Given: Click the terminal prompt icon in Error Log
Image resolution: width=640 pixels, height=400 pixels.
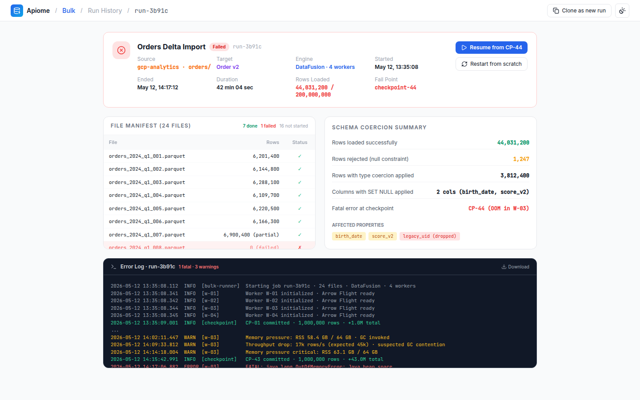Looking at the screenshot, I should pos(114,267).
